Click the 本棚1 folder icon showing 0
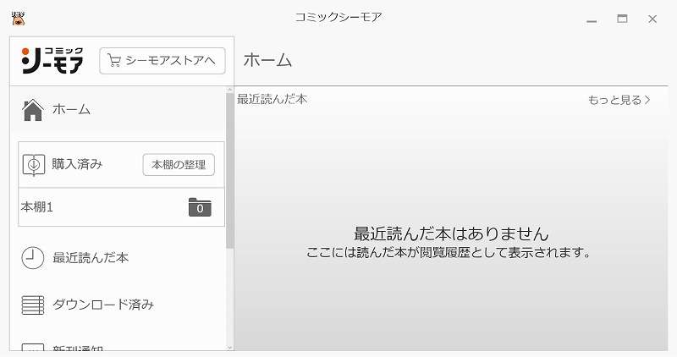This screenshot has height=357, width=677. pyautogui.click(x=200, y=207)
